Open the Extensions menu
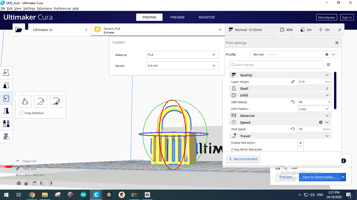The height and width of the screenshot is (200, 357). [44, 8]
